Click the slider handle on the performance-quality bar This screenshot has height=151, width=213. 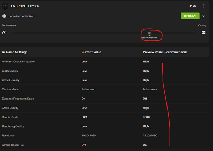(149, 33)
